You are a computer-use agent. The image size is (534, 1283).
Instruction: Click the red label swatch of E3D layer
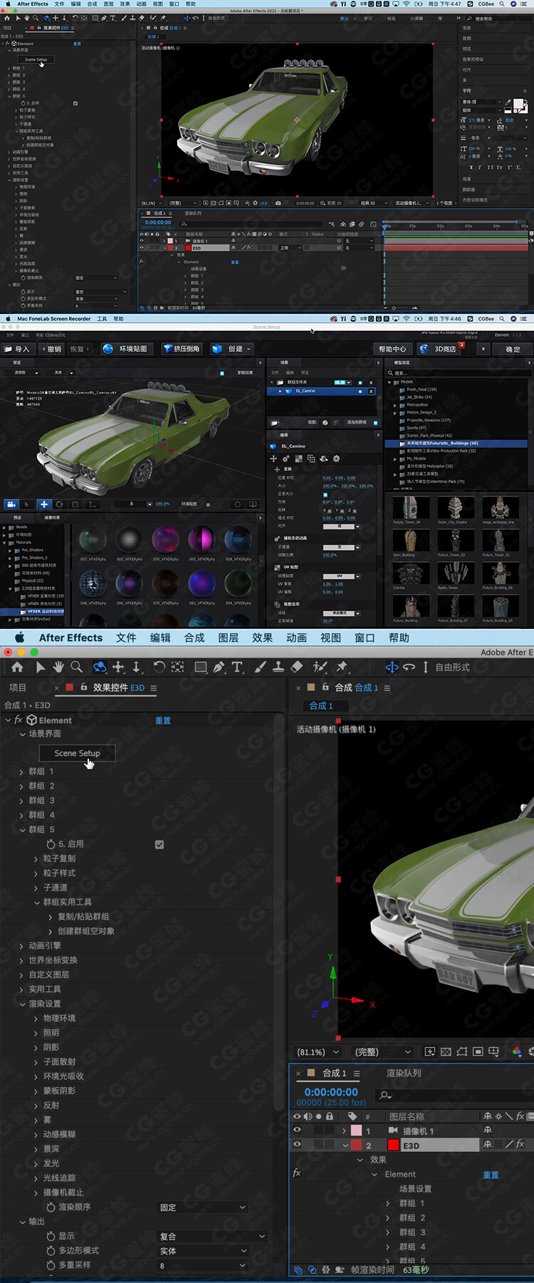click(x=357, y=1145)
